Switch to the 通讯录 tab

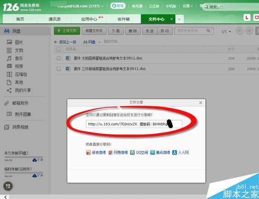pos(55,19)
